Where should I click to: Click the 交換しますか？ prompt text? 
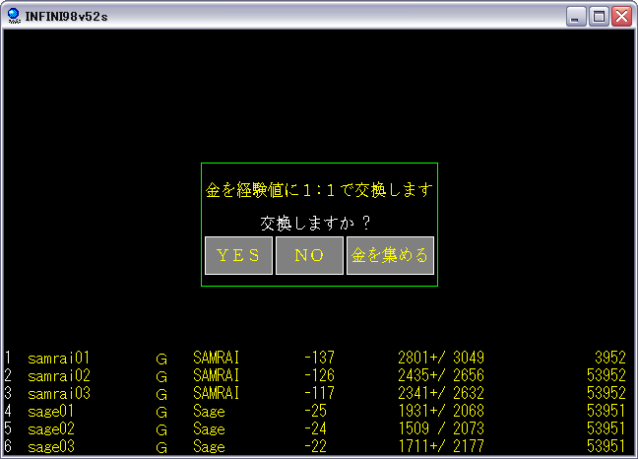coord(316,223)
